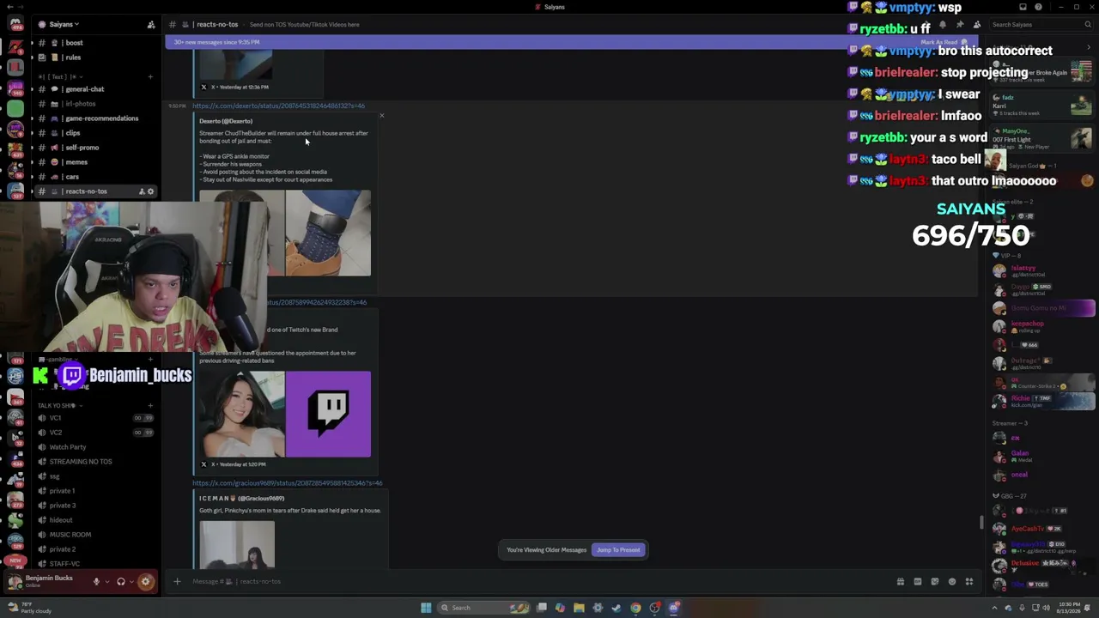Viewport: 1099px width, 618px height.
Task: Open the Saiyans server dropdown menu
Action: pyautogui.click(x=64, y=24)
